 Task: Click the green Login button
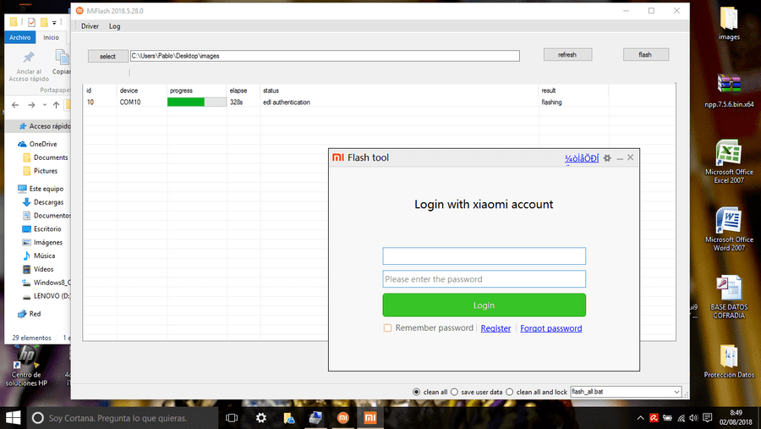(x=484, y=305)
